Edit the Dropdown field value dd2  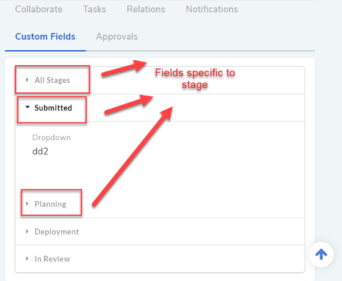pyautogui.click(x=40, y=151)
